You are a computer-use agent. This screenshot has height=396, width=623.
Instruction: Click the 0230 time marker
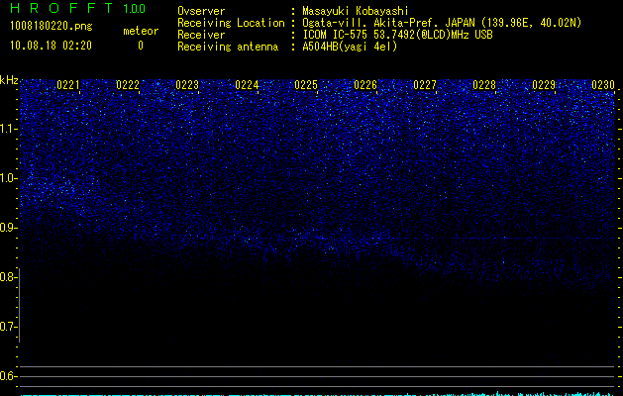click(x=603, y=85)
